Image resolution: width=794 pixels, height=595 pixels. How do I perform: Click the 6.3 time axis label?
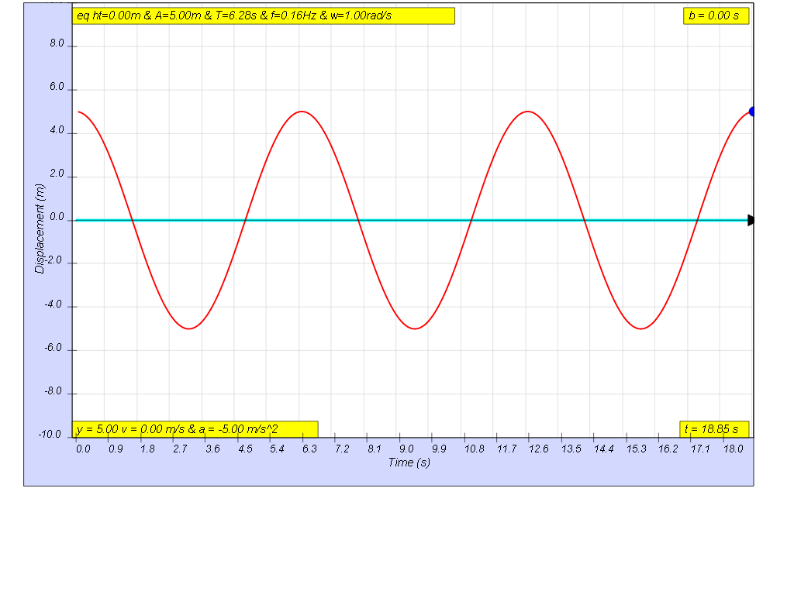pyautogui.click(x=309, y=449)
